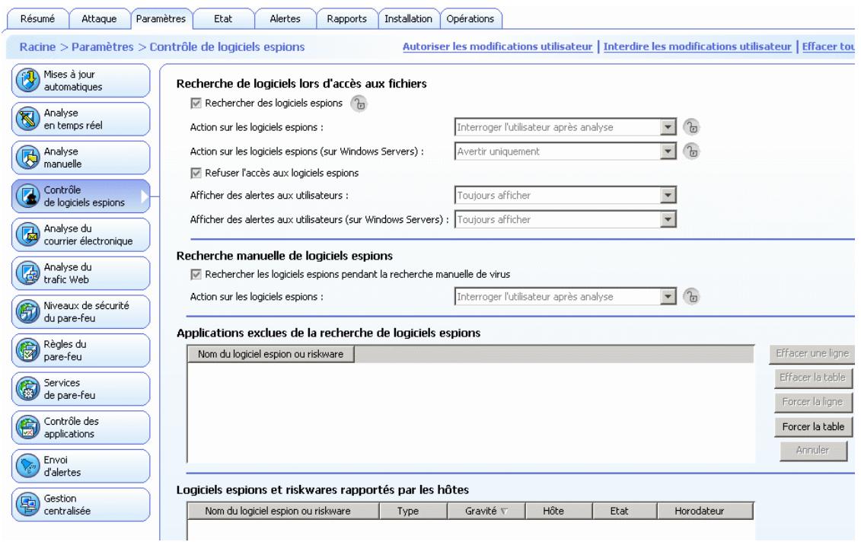Click the Contrôle de logiciels espions icon
The width and height of the screenshot is (861, 542).
coord(27,196)
